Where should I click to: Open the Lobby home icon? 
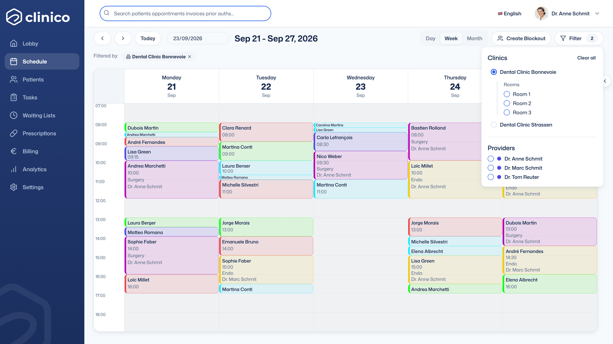(x=14, y=43)
